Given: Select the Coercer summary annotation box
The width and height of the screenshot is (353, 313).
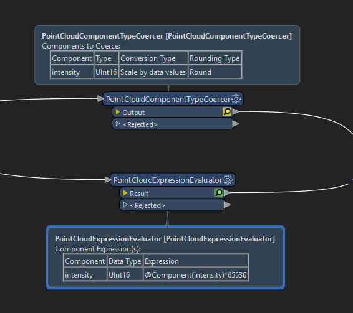Looking at the screenshot, I should [x=167, y=55].
